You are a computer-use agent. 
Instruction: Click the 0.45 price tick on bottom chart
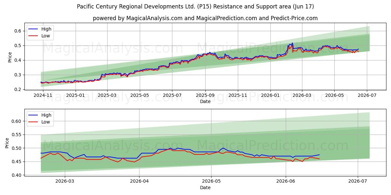(17, 162)
